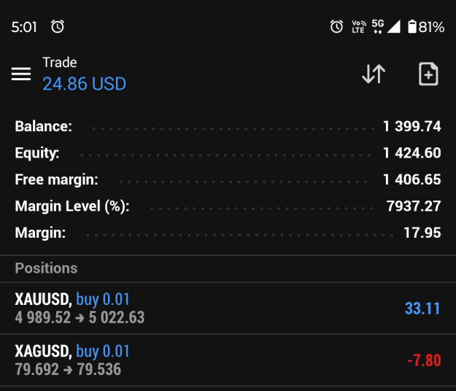Screen dimensions: 456x391
Task: Tap the Positions section header
Action: (46, 268)
